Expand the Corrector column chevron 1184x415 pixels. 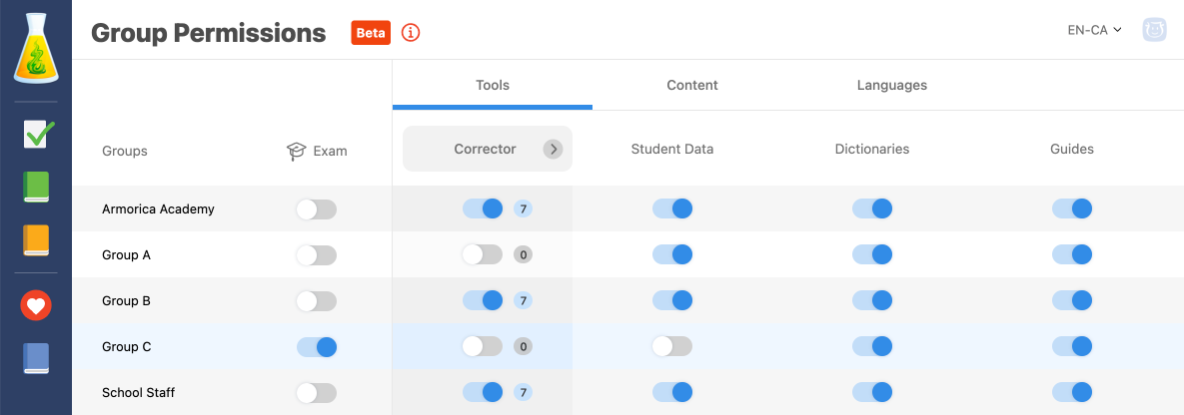(x=553, y=150)
